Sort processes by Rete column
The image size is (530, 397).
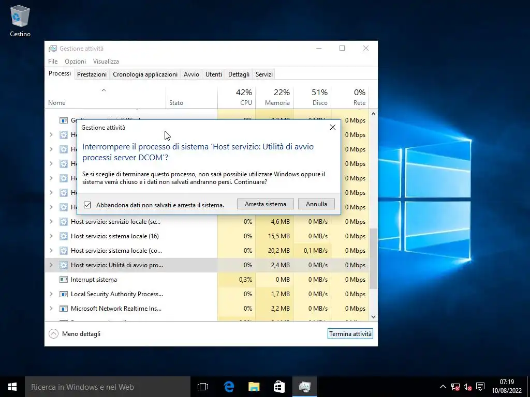tap(350, 97)
